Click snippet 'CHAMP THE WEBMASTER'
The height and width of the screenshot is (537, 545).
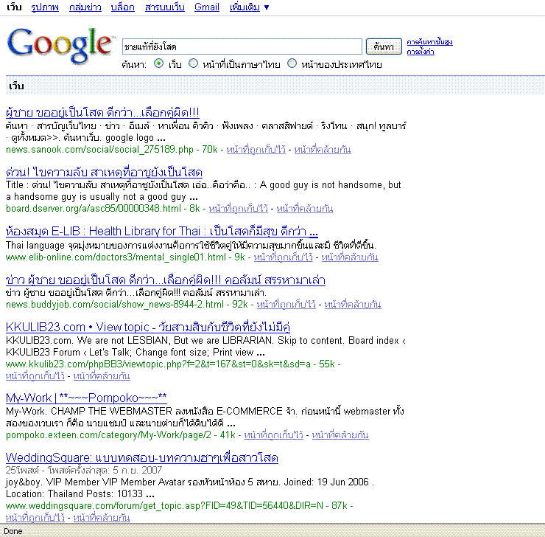click(111, 412)
